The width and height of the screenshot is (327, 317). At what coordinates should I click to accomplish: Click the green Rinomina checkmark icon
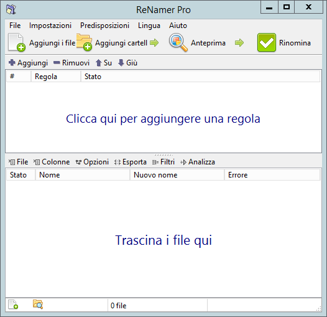[267, 42]
